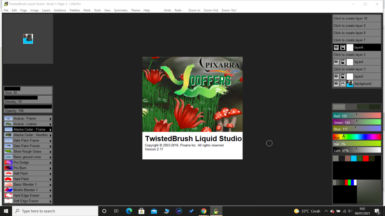
Task: Select the Short Rough Grass brush icon
Action: coord(8,151)
